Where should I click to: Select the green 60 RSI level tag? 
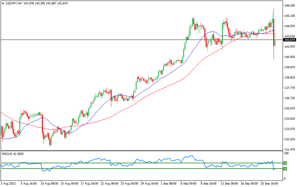(285, 163)
